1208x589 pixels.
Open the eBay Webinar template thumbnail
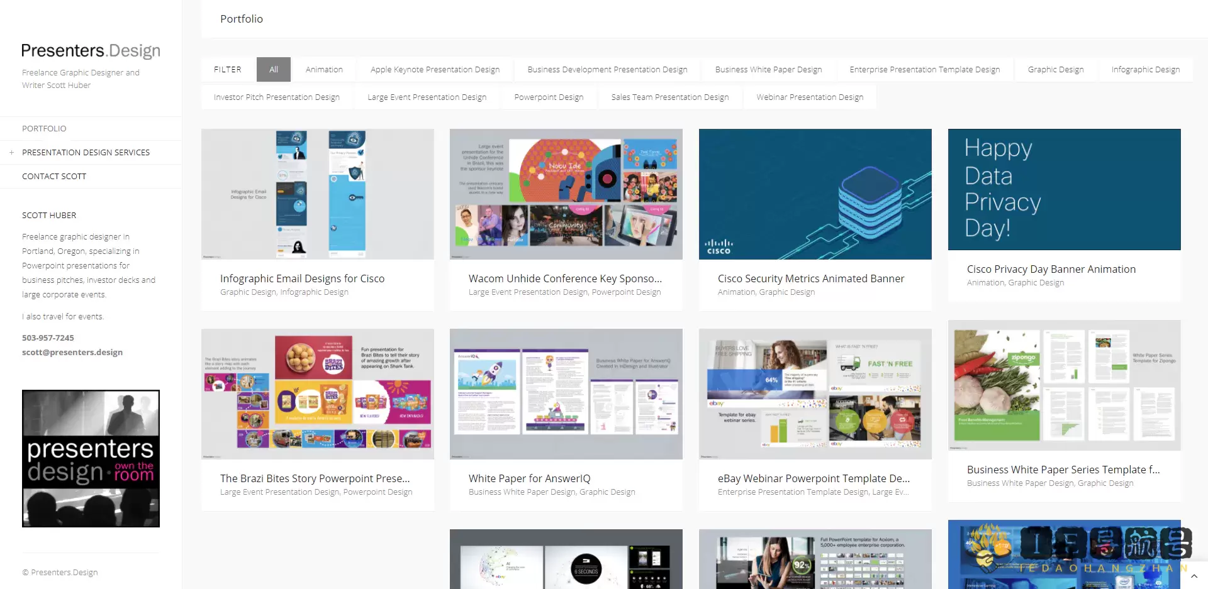pos(815,394)
